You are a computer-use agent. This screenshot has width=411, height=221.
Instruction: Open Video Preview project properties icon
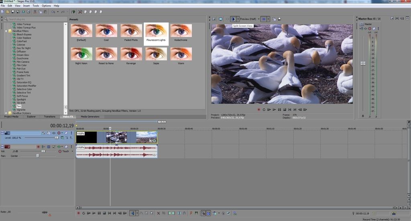[x=214, y=19]
